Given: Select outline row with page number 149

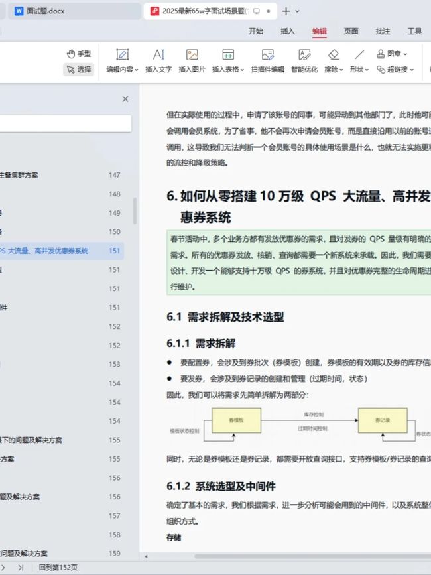Looking at the screenshot, I should [62, 213].
